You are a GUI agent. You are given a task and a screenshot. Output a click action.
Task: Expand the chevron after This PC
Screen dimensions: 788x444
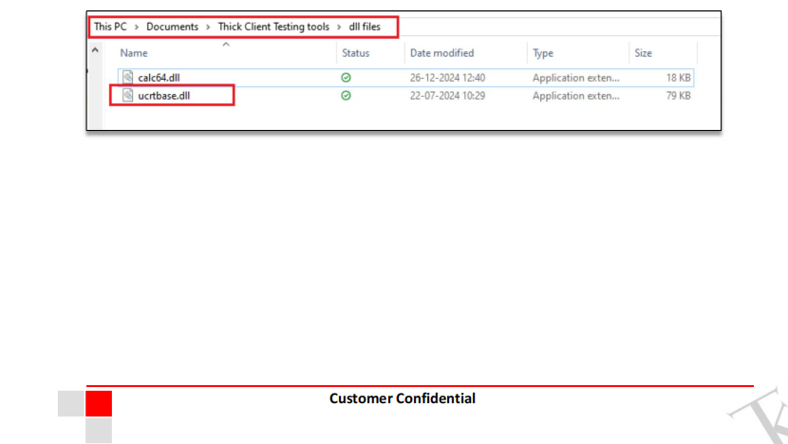[x=136, y=27]
